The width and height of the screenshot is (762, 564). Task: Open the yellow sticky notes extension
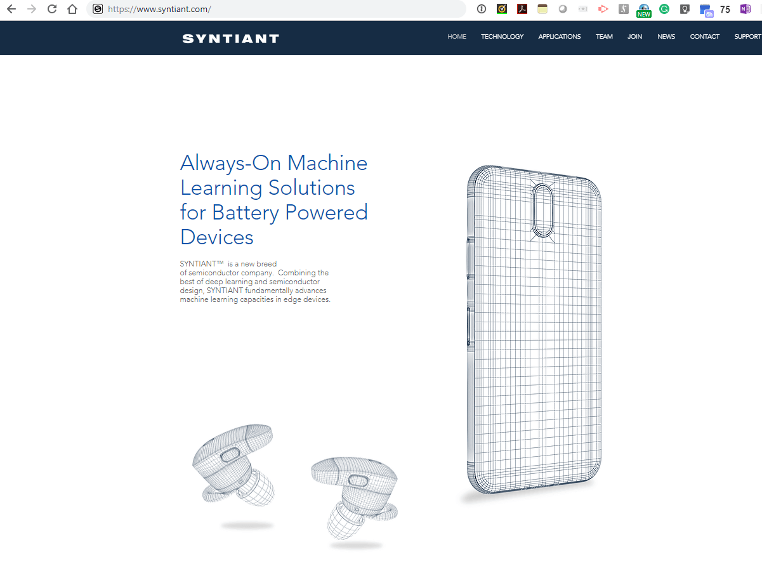(x=542, y=9)
